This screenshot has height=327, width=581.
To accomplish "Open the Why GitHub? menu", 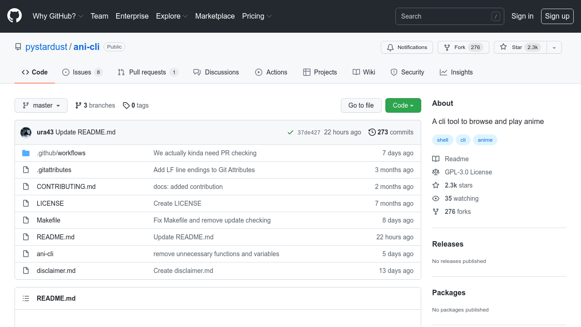I will click(58, 16).
